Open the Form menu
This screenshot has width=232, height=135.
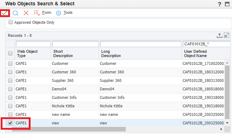click(43, 13)
